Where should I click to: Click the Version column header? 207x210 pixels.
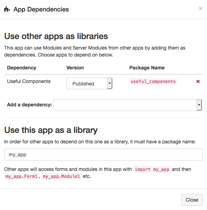click(75, 68)
